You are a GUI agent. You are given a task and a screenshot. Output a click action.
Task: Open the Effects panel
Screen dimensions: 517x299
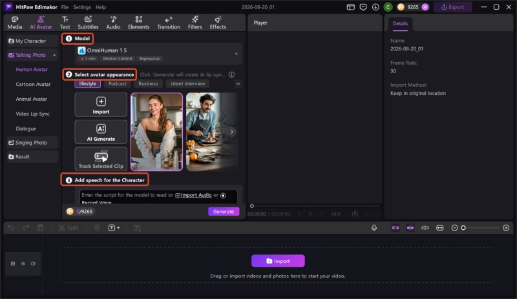[218, 23]
